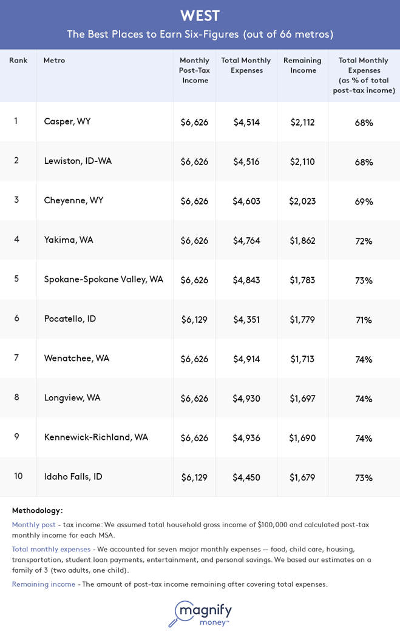Click the Cheyenne, WY metro name
Viewport: 400px width, 637px height.
(x=73, y=200)
